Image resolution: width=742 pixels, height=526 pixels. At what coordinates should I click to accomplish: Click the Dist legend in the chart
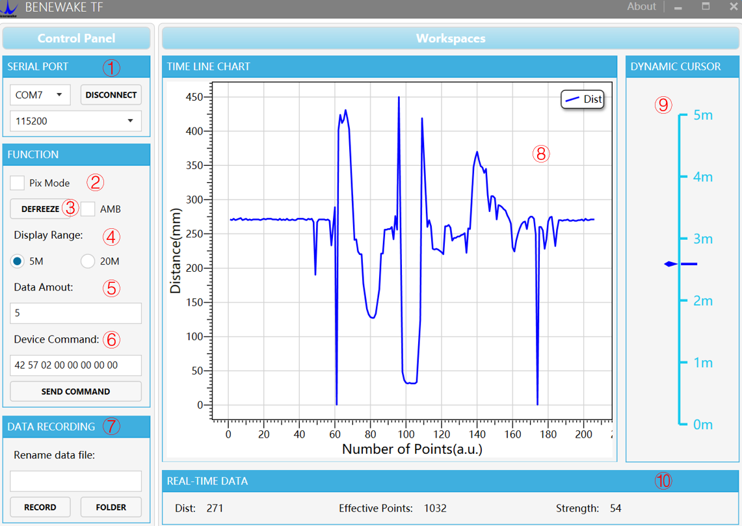pos(583,99)
